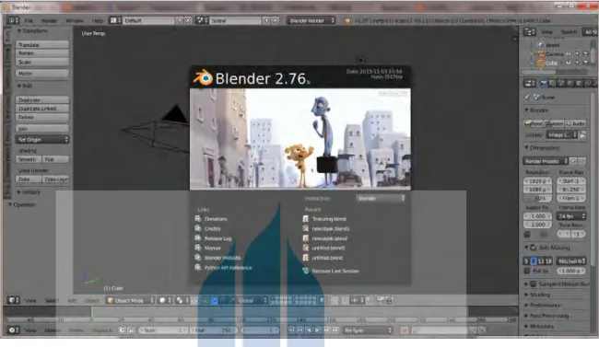Open the Render menu in top bar
This screenshot has height=347, width=599.
point(49,20)
